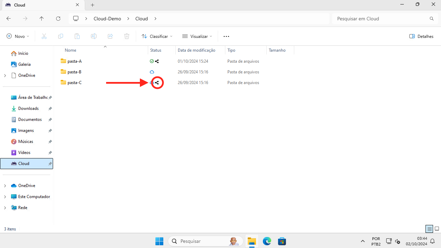Expand Este Computador tree node
The image size is (441, 248).
[5, 197]
